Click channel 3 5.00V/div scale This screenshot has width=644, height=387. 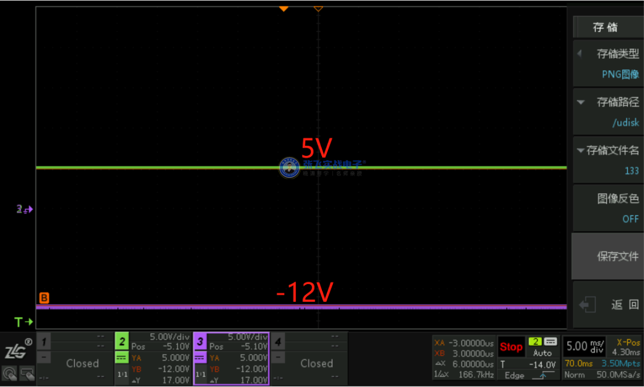coord(247,336)
